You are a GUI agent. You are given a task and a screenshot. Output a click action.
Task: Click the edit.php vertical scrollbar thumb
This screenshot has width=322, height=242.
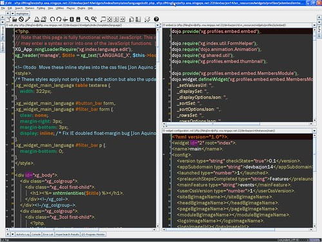click(x=158, y=46)
